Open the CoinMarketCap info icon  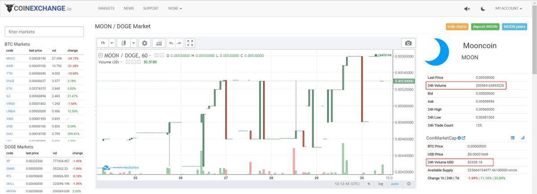[x=459, y=138]
